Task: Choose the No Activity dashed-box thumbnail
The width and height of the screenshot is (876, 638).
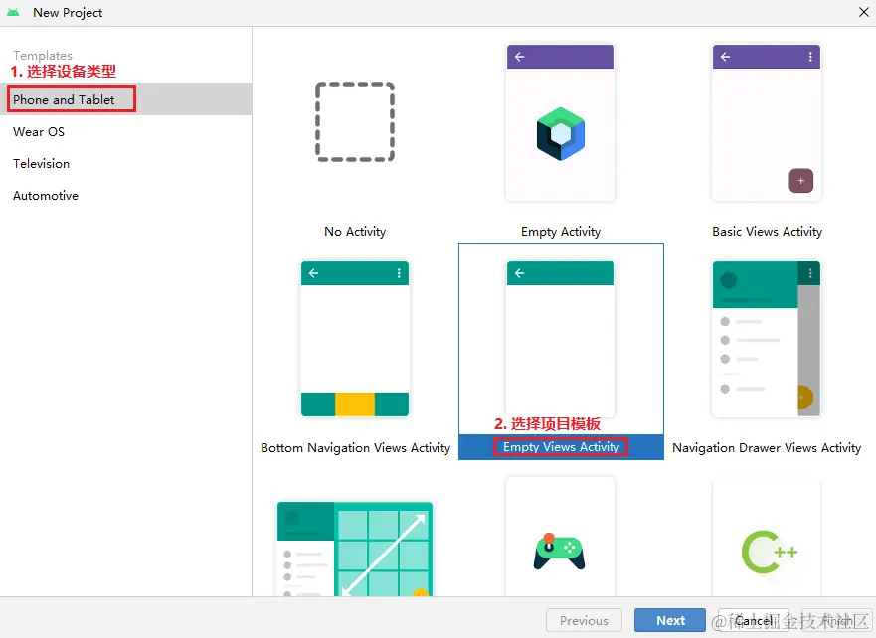Action: click(355, 122)
